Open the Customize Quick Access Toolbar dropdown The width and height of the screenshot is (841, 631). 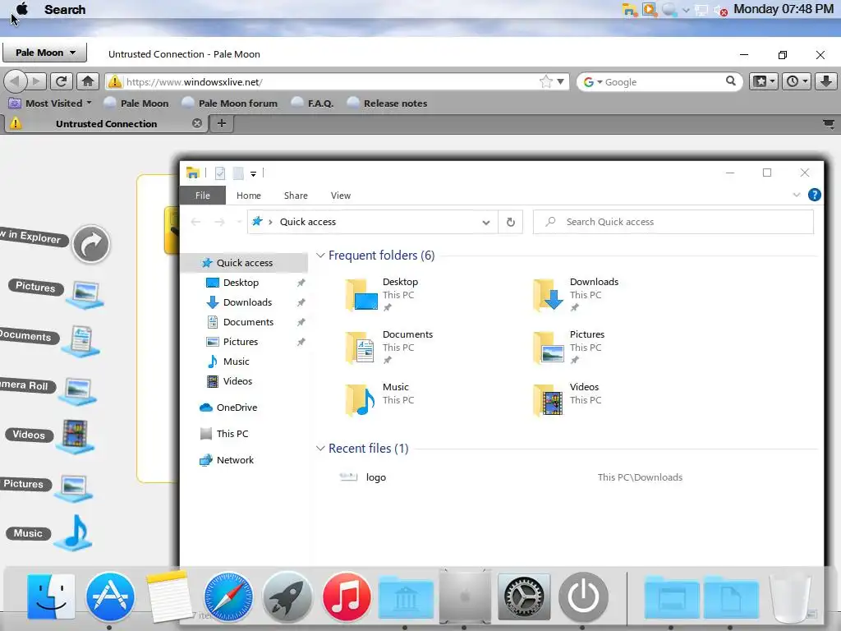253,173
